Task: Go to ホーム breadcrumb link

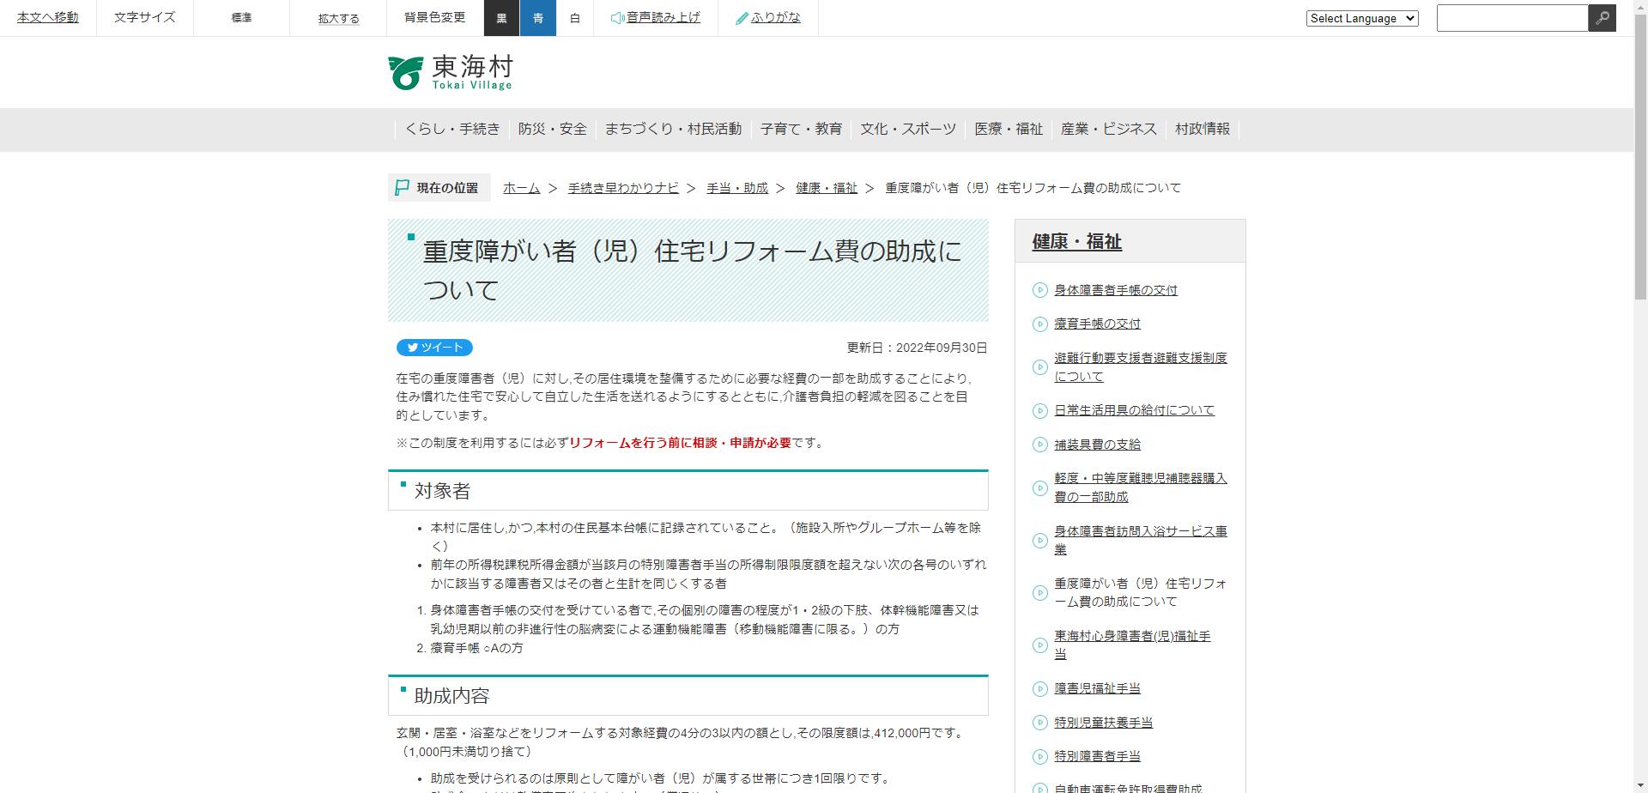Action: (522, 188)
